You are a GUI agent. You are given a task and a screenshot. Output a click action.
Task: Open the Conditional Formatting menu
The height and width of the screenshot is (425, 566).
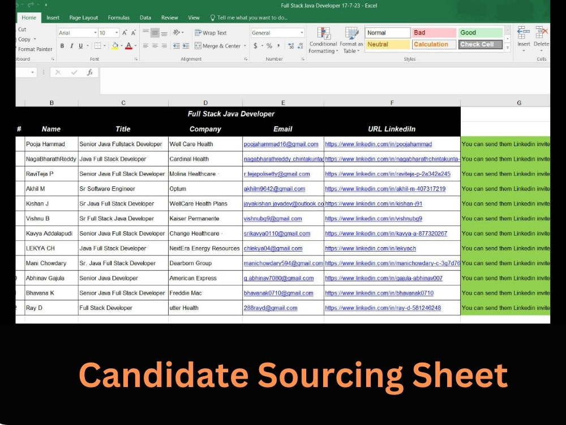coord(323,40)
